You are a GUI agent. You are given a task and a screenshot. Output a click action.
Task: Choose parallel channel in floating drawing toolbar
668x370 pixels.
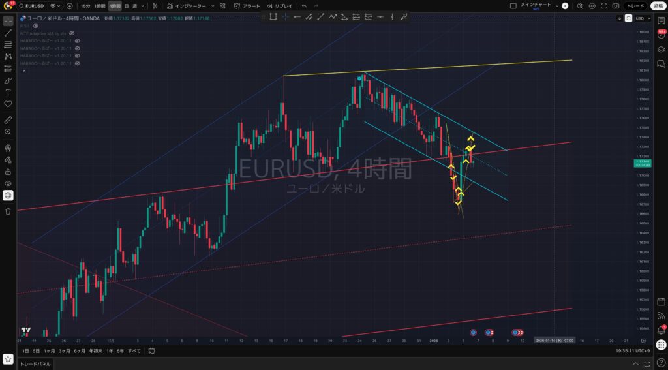coord(309,17)
